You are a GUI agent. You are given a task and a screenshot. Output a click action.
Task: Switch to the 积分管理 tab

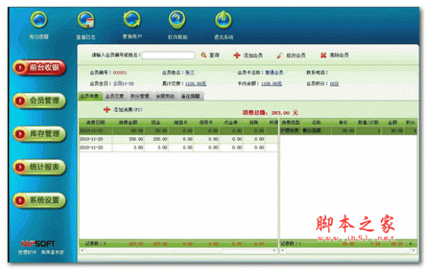pyautogui.click(x=139, y=96)
